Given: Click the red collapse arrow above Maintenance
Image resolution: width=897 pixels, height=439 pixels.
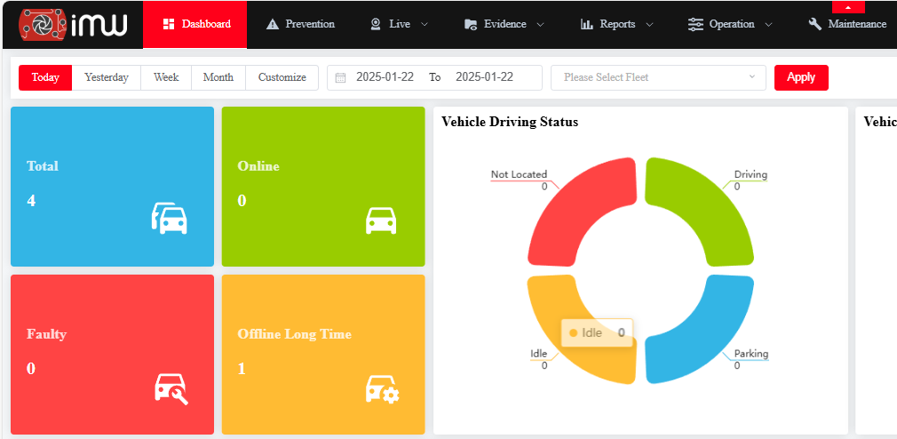Looking at the screenshot, I should pyautogui.click(x=847, y=7).
